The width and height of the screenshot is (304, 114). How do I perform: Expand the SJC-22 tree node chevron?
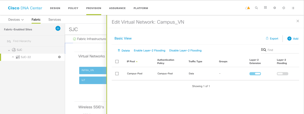13,57
